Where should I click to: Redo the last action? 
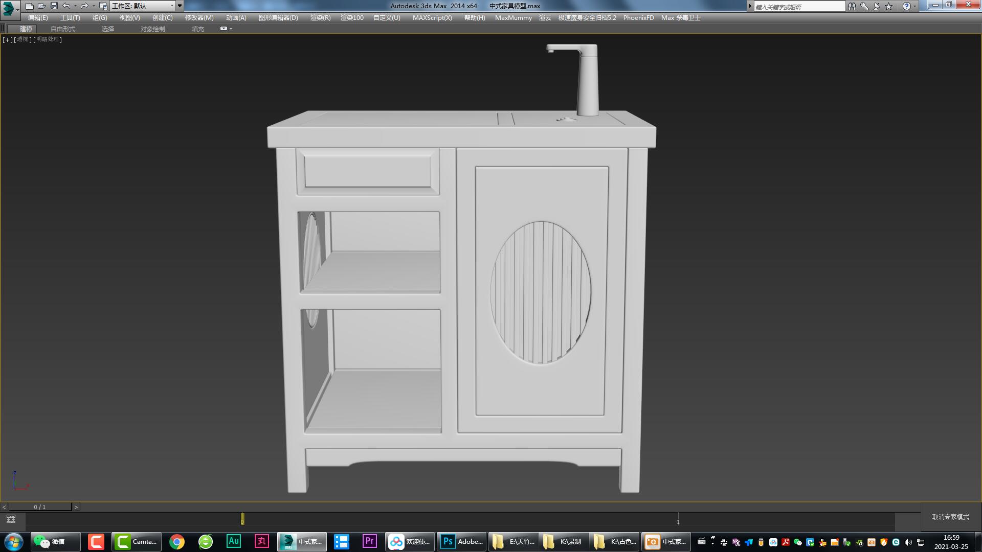coord(83,6)
